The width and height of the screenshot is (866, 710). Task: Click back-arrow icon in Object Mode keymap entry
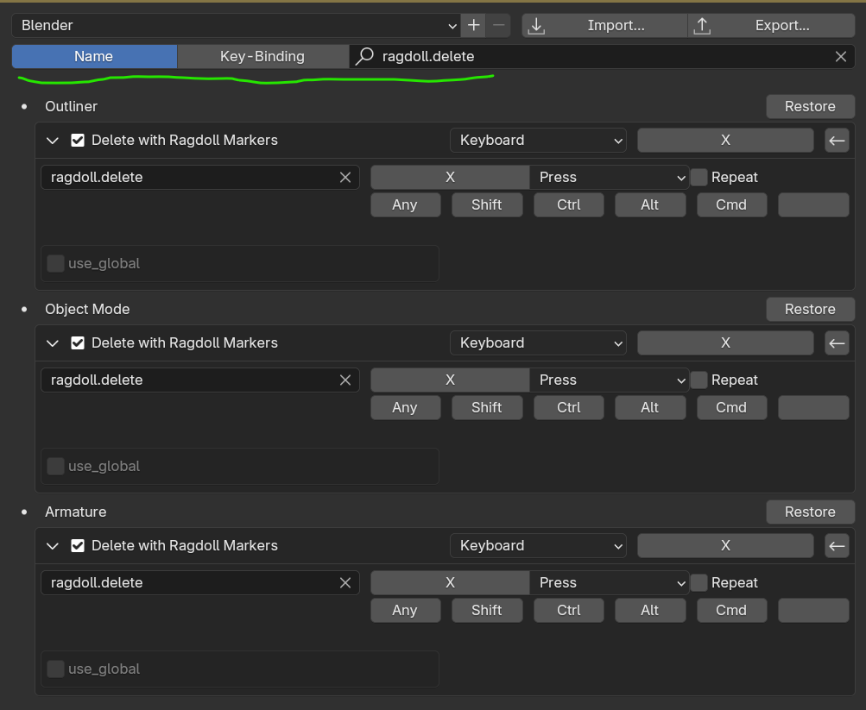point(837,342)
